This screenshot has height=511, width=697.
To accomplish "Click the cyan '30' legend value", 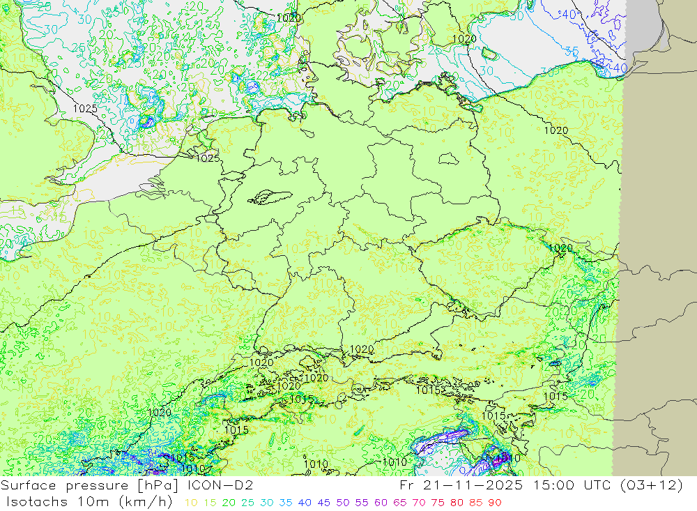I will tap(267, 503).
